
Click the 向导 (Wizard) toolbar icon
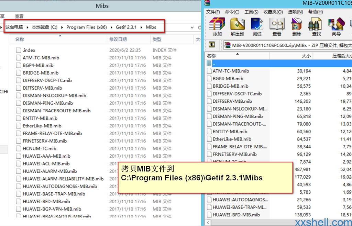[336, 26]
